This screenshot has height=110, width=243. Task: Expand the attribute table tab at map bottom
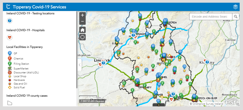click(159, 105)
